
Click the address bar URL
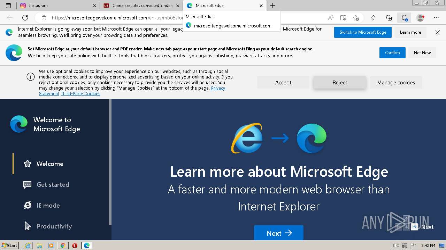pyautogui.click(x=117, y=18)
